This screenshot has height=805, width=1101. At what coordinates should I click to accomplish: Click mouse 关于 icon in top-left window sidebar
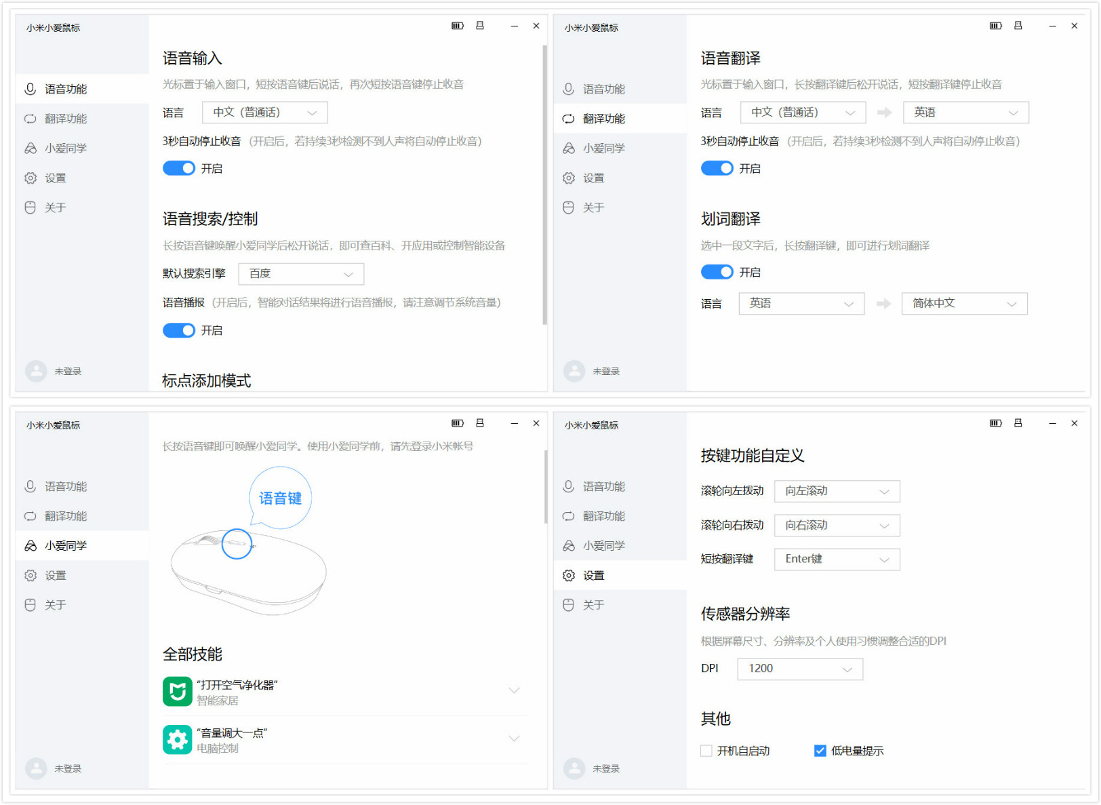[x=31, y=208]
